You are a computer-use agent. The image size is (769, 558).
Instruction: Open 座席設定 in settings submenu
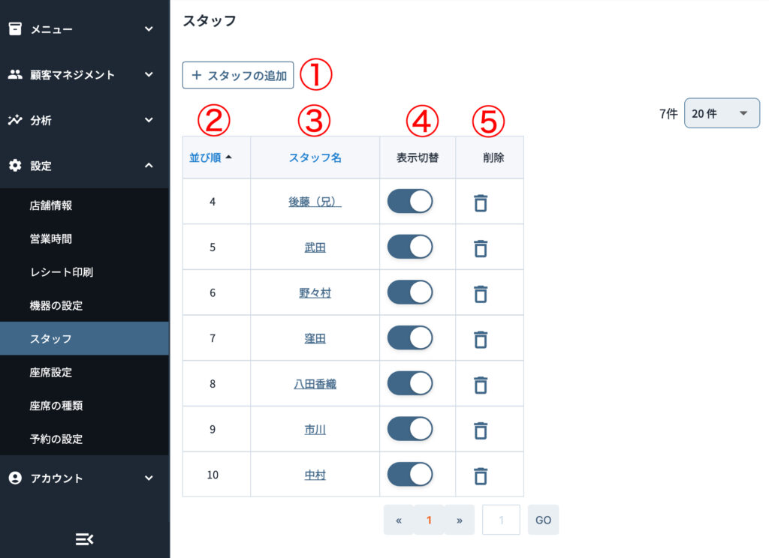tap(51, 372)
